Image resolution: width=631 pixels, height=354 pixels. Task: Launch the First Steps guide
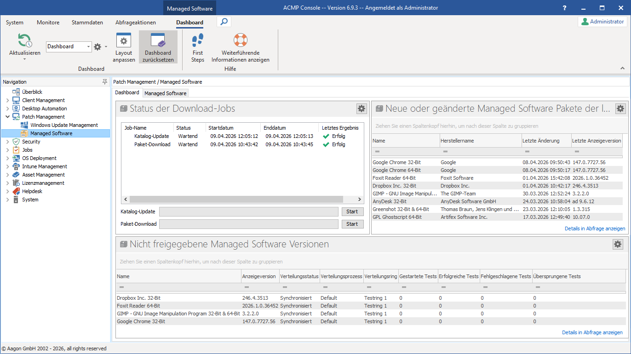[x=198, y=47]
